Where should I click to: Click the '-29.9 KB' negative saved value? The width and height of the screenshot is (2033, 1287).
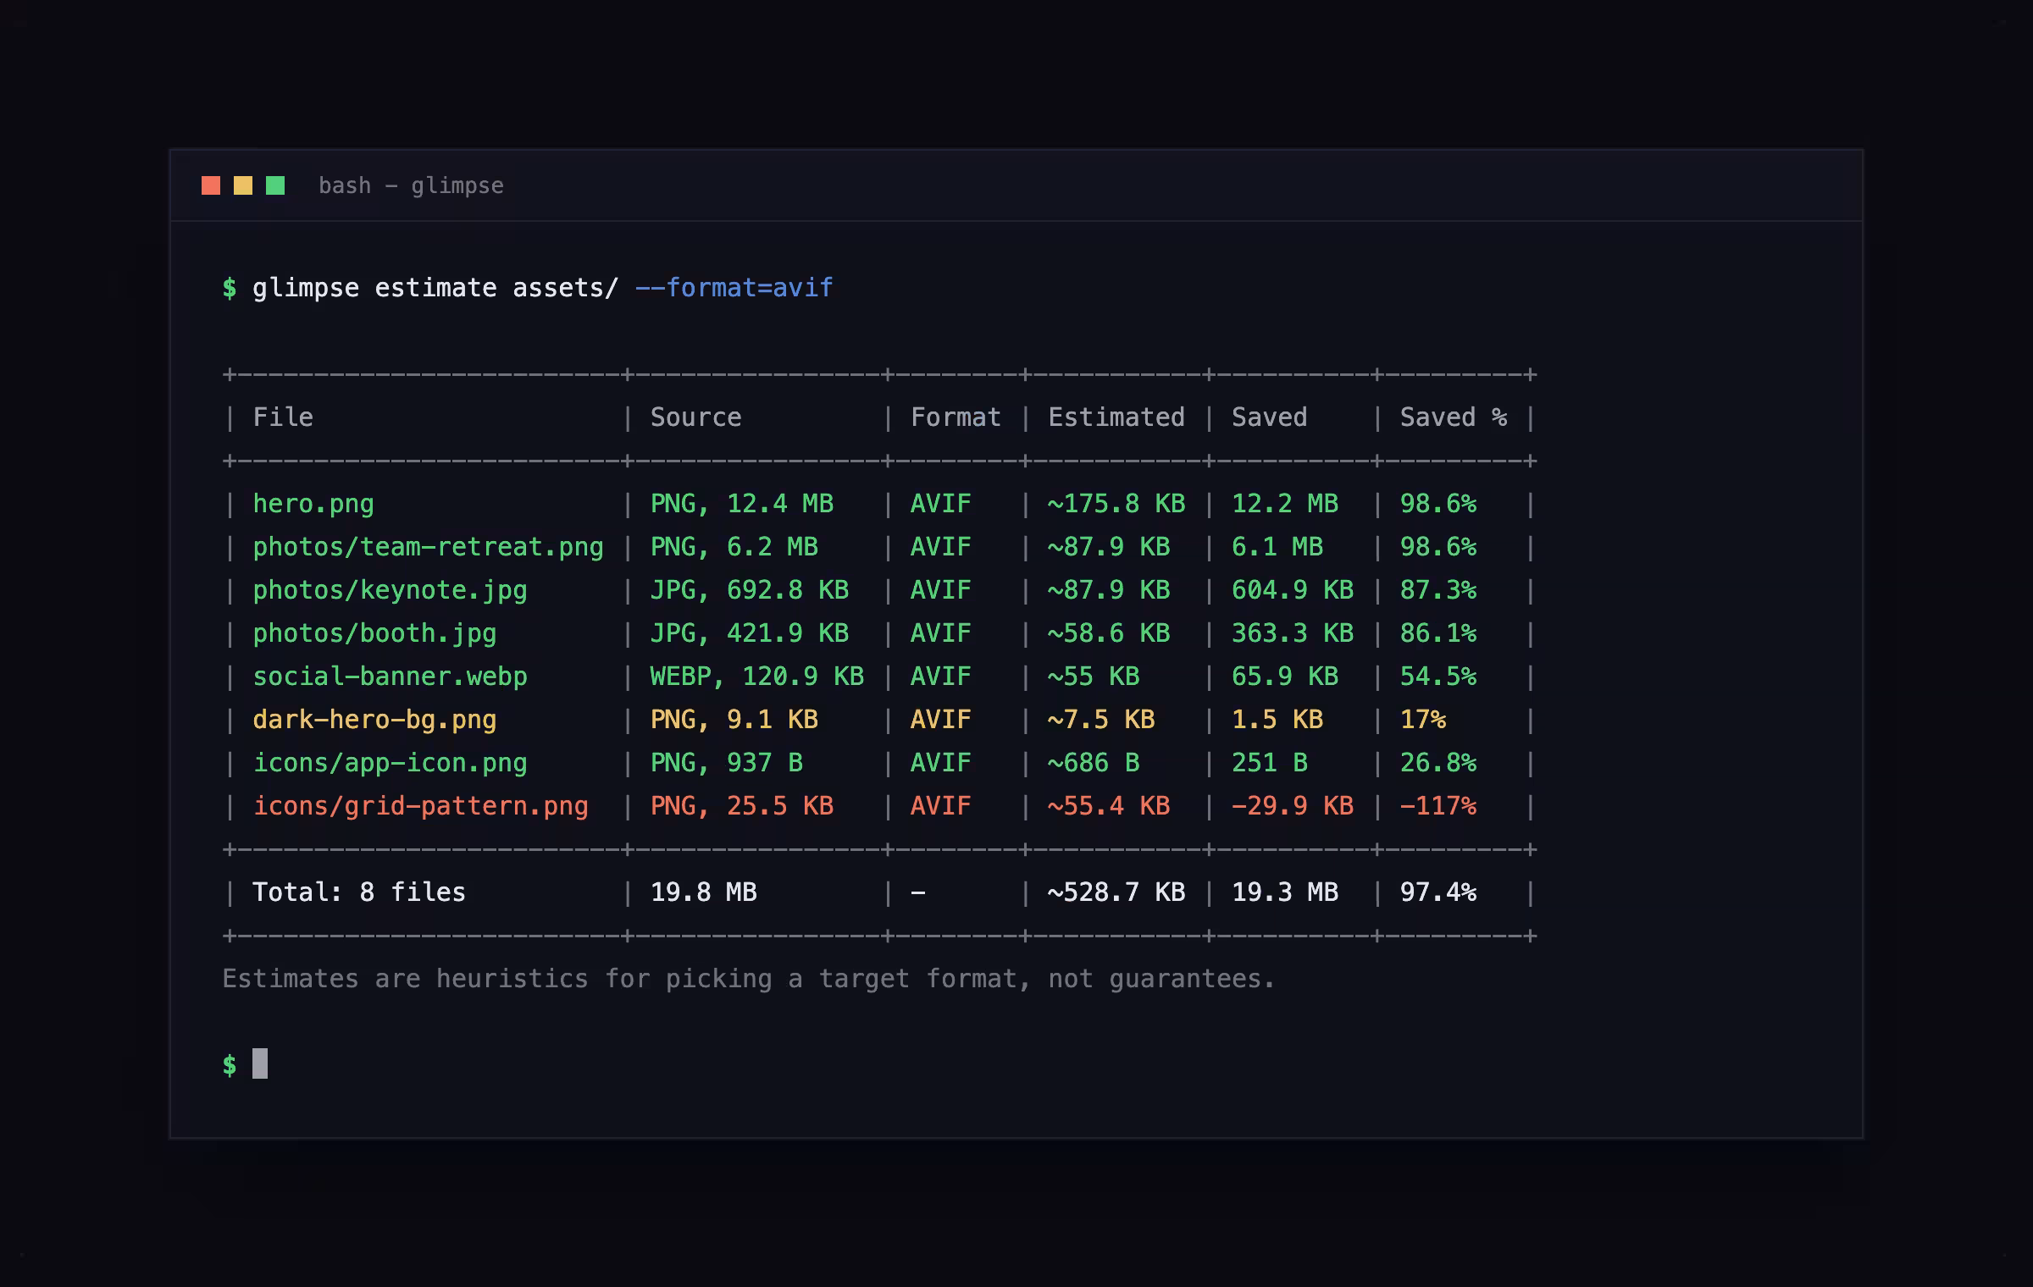(1293, 806)
